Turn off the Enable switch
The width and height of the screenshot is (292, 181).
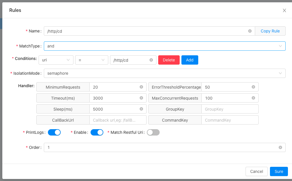pyautogui.click(x=97, y=132)
